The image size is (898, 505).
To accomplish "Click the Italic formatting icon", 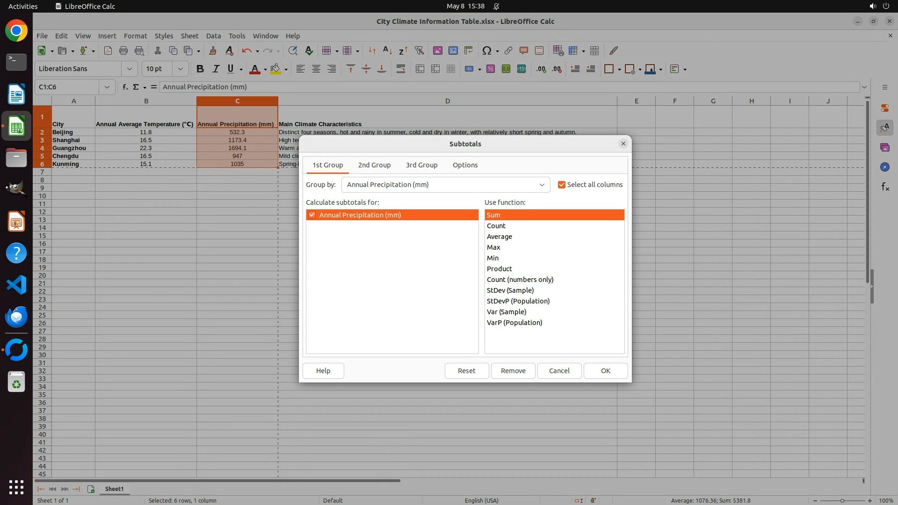I will click(x=216, y=69).
